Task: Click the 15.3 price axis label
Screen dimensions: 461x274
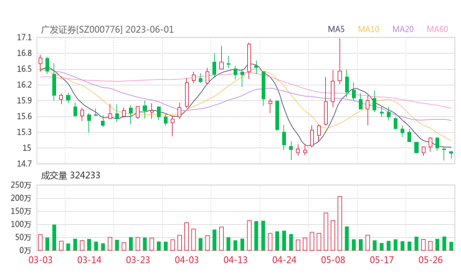Action: click(x=24, y=132)
